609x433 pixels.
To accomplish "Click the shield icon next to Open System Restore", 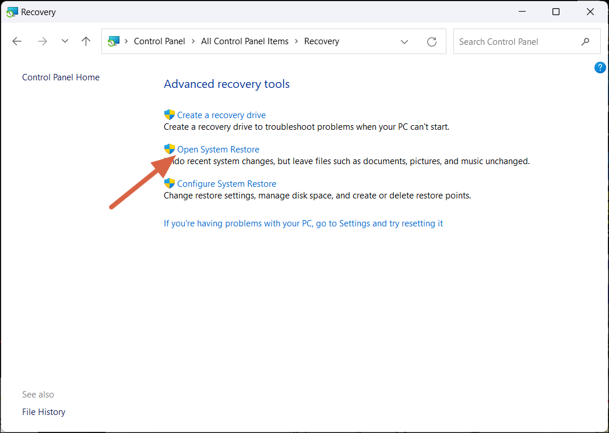I will click(170, 149).
